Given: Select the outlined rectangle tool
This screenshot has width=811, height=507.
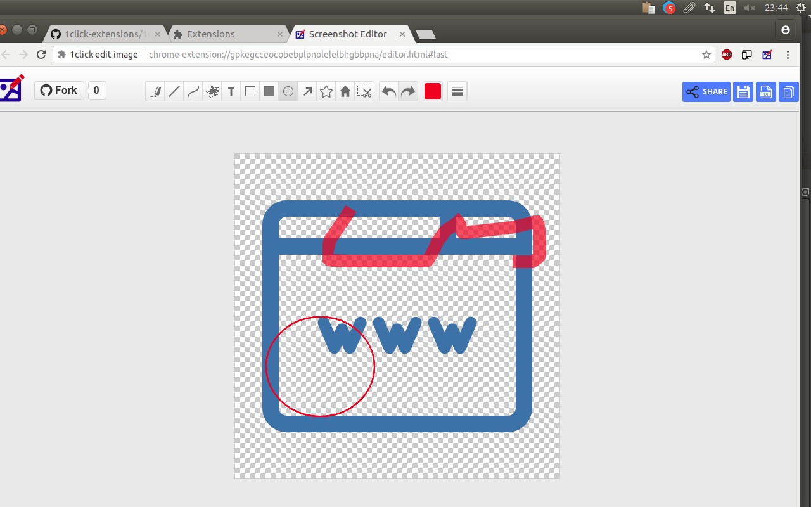Looking at the screenshot, I should click(x=250, y=92).
